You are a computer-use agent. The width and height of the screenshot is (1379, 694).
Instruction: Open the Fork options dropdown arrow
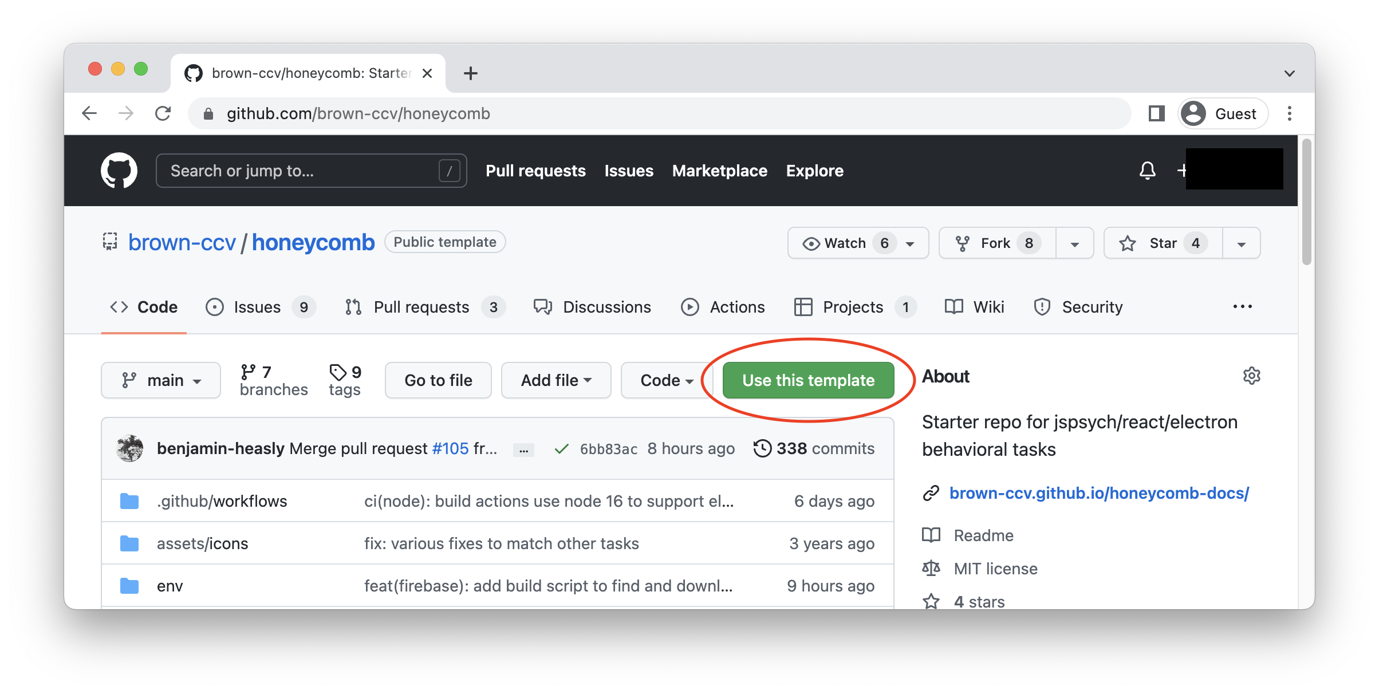1074,244
